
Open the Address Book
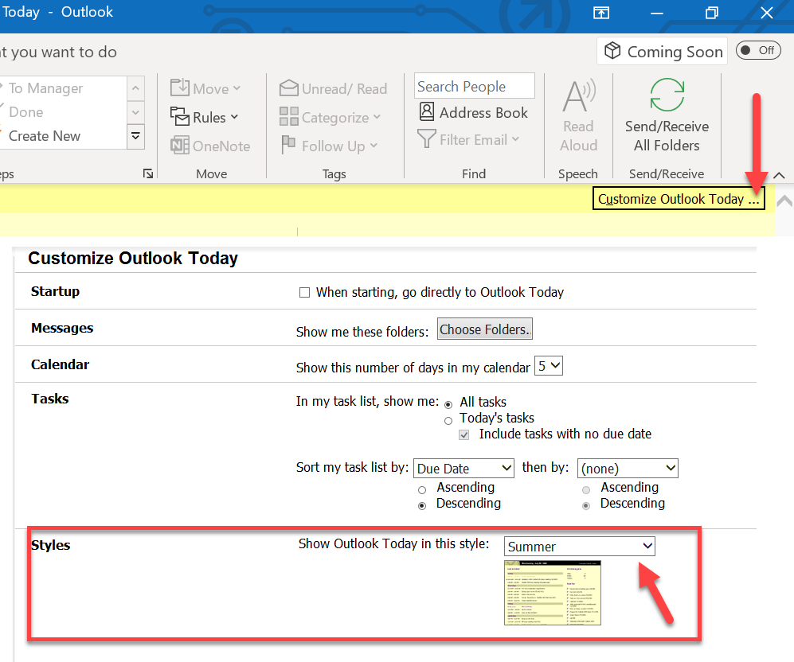pyautogui.click(x=474, y=112)
